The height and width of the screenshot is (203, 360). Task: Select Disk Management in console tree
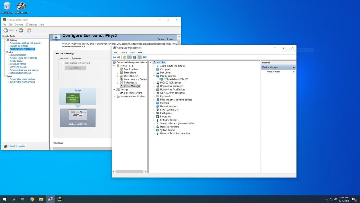(133, 93)
